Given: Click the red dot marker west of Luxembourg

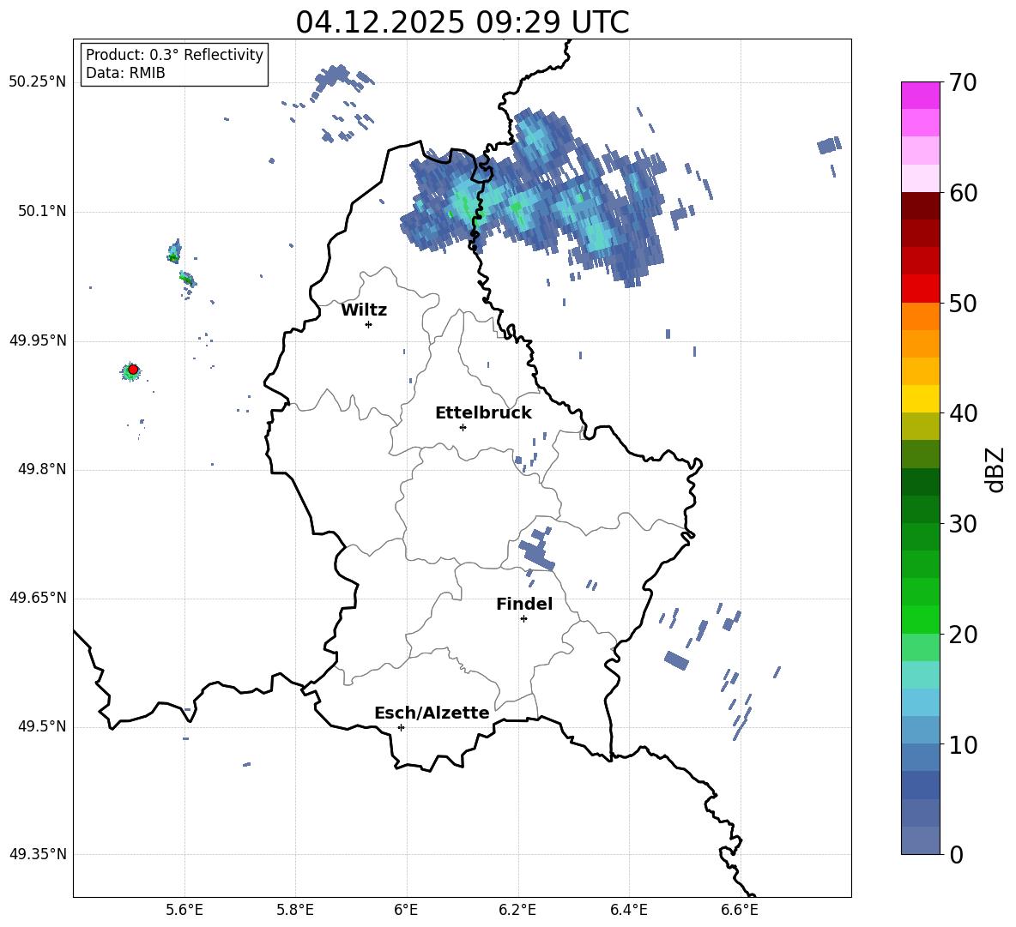Looking at the screenshot, I should tap(133, 370).
